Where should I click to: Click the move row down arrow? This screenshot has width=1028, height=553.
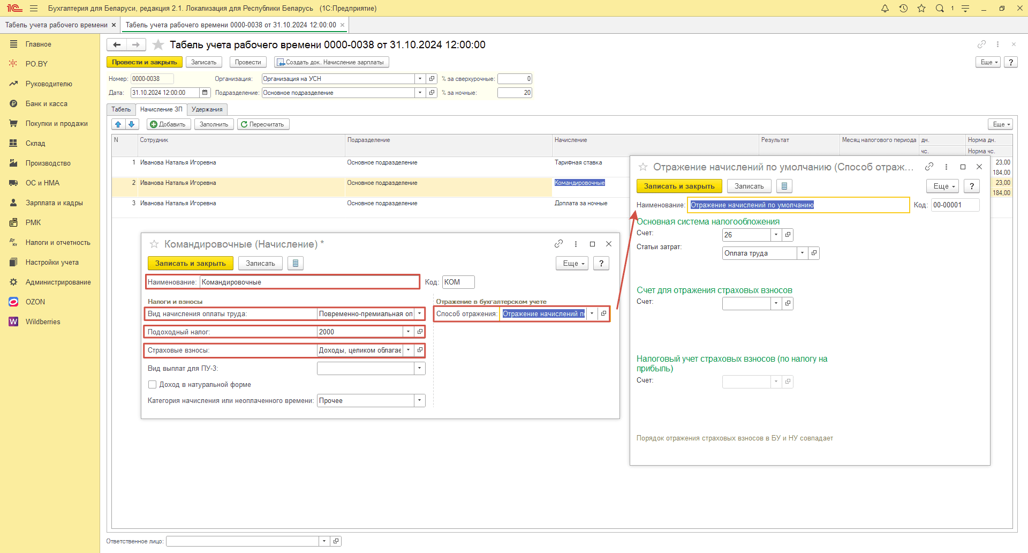(x=131, y=124)
